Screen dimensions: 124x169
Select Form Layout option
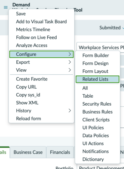point(98,71)
